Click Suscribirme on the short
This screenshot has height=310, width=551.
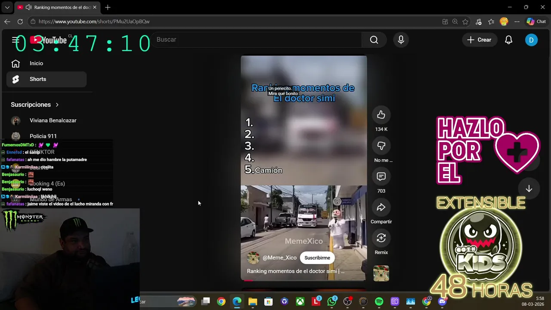pos(317,258)
